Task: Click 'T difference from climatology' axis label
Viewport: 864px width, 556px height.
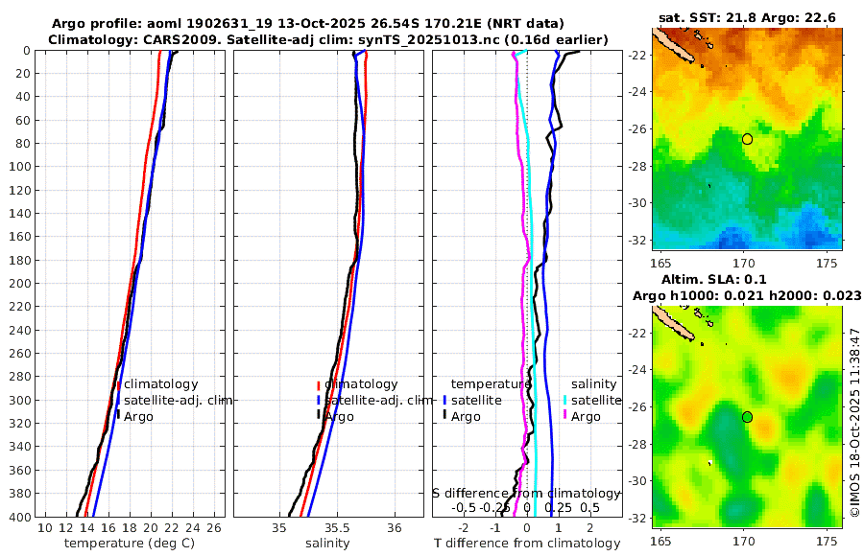Action: 527,544
